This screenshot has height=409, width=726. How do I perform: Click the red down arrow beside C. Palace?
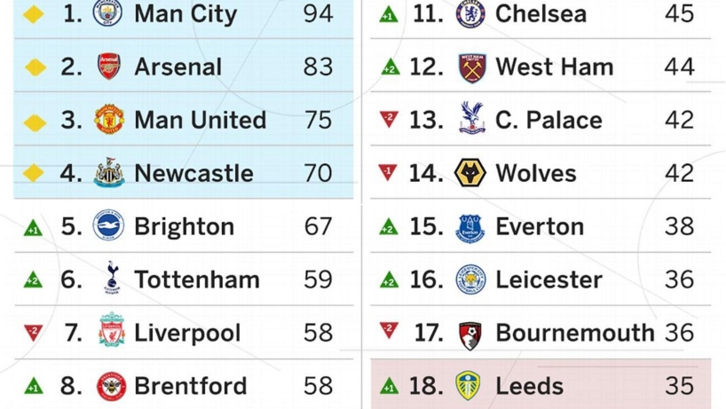pos(389,119)
